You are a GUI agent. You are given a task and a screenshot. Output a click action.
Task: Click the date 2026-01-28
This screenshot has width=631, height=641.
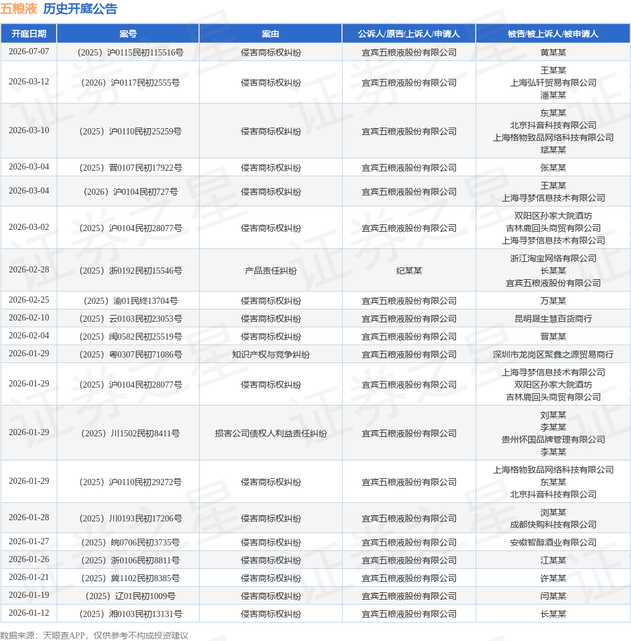pos(28,518)
